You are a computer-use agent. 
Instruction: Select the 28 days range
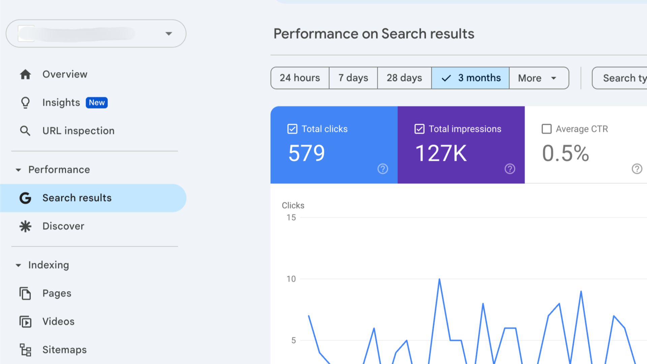coord(404,78)
